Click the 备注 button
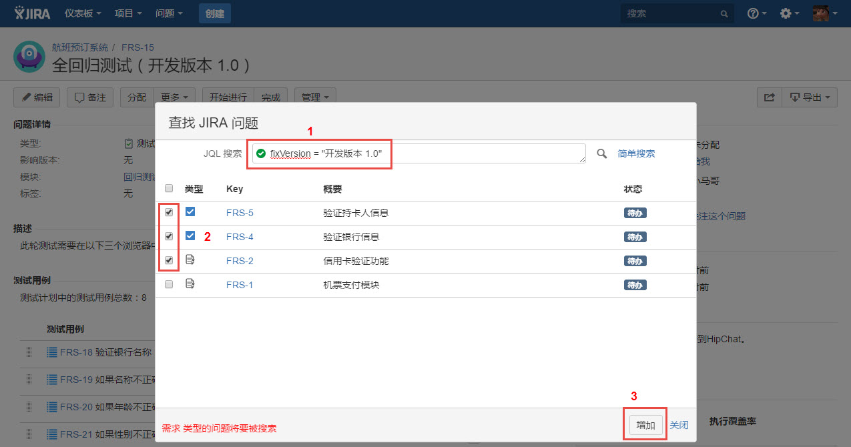The image size is (851, 447). (90, 97)
